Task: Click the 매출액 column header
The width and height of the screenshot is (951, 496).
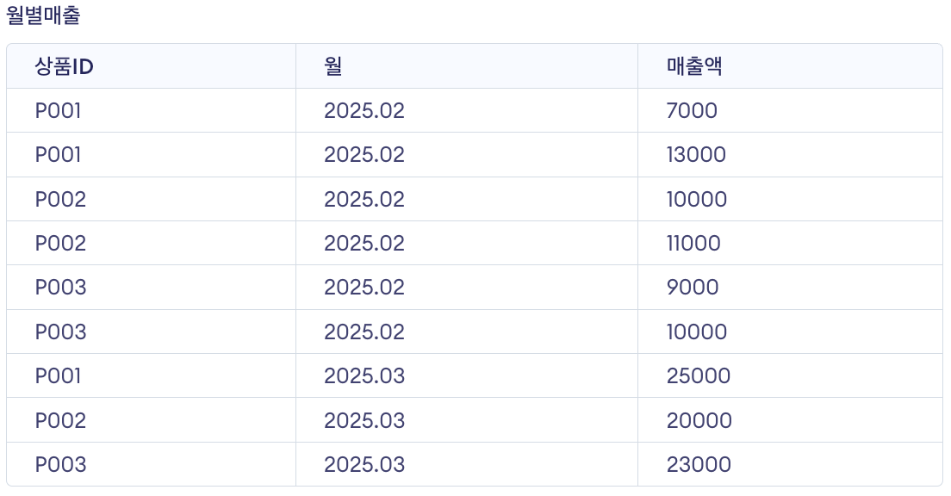Action: 790,66
